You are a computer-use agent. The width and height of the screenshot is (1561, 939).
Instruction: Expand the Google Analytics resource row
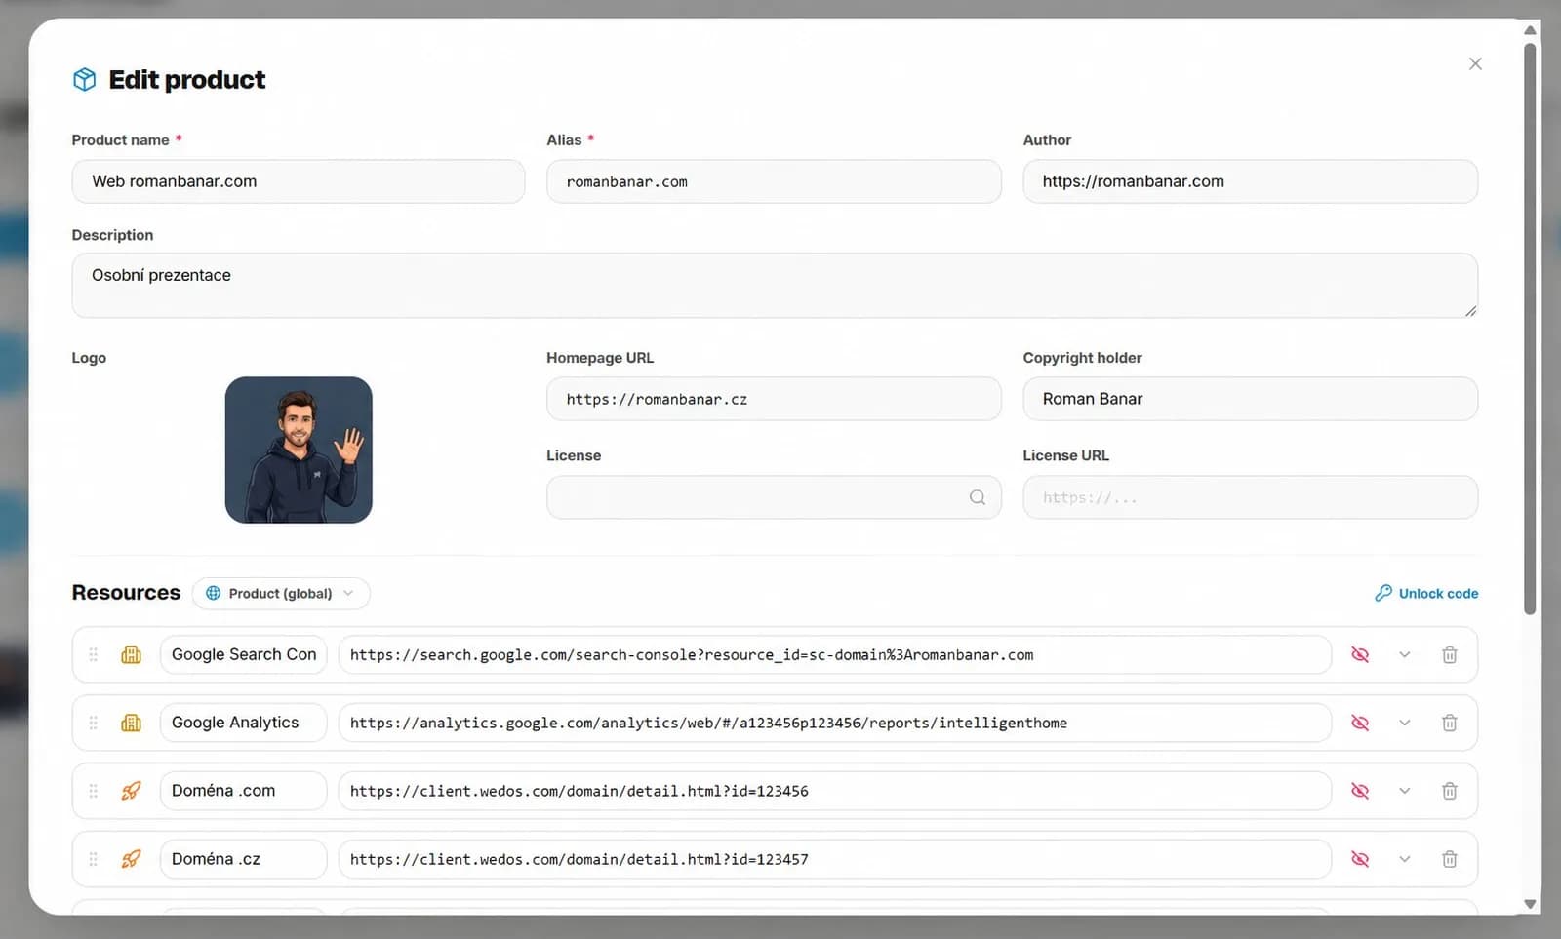[x=1405, y=723]
